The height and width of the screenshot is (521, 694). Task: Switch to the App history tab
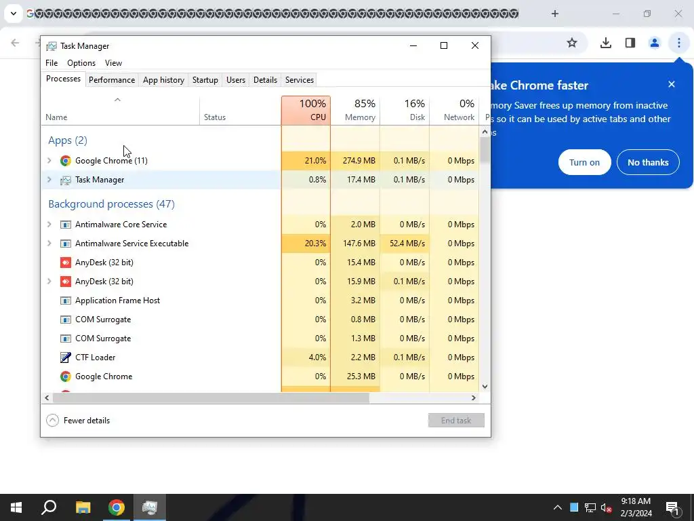163,80
